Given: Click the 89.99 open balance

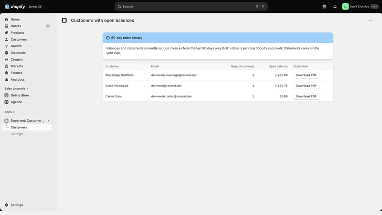Looking at the screenshot, I should click(284, 97).
